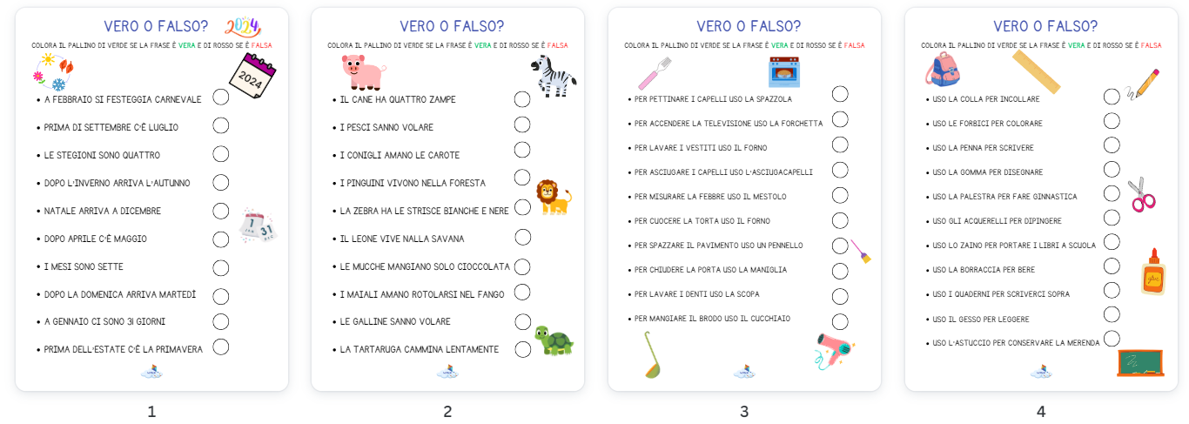Open worksheet page 3 thumbnail

[x=744, y=199]
